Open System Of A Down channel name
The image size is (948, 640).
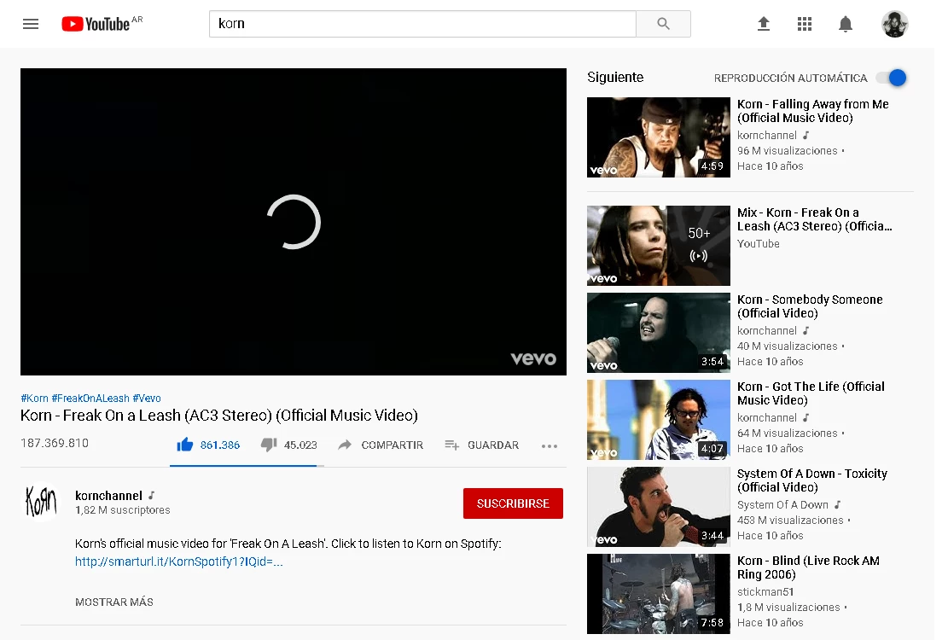782,504
